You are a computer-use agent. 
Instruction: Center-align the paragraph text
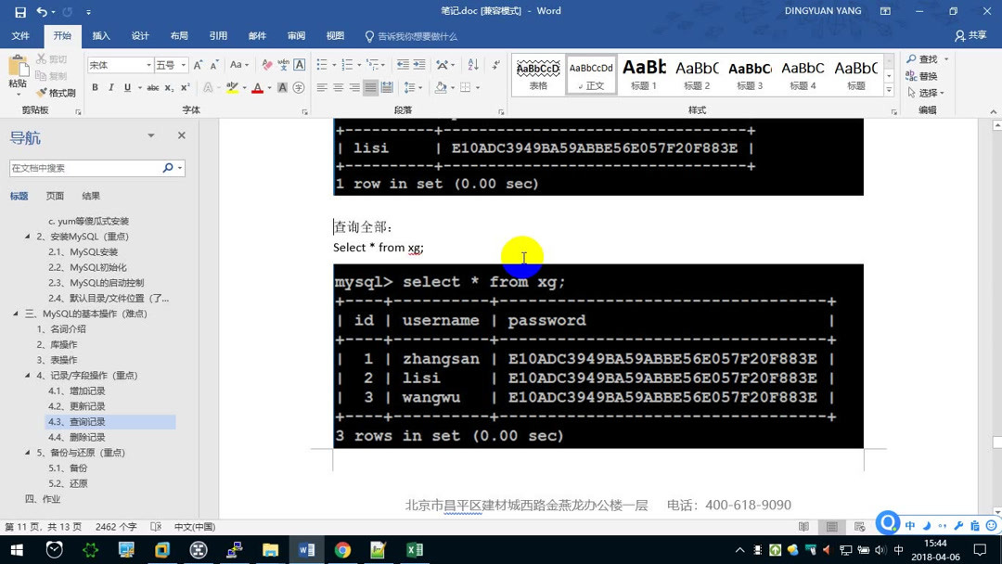[338, 87]
